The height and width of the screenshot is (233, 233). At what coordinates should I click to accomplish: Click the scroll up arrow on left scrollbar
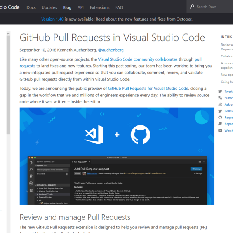point(9,33)
